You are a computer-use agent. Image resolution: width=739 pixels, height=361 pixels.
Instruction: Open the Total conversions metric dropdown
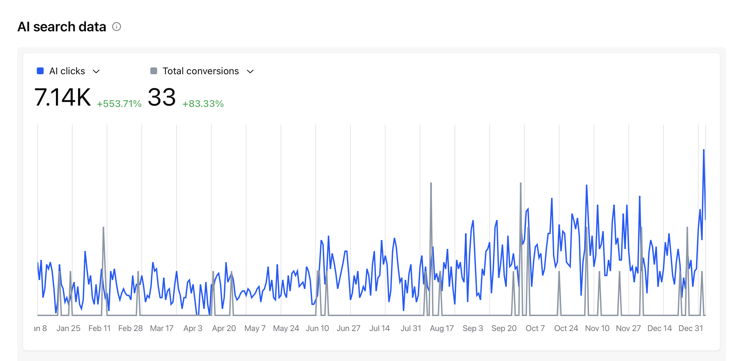tap(250, 71)
